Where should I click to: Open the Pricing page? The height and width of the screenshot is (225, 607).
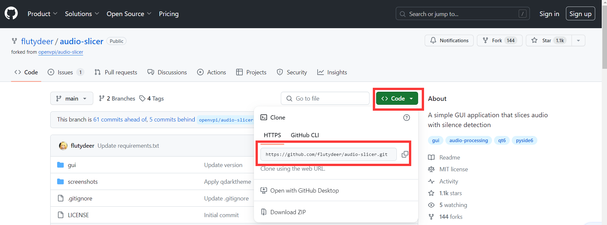pyautogui.click(x=169, y=14)
